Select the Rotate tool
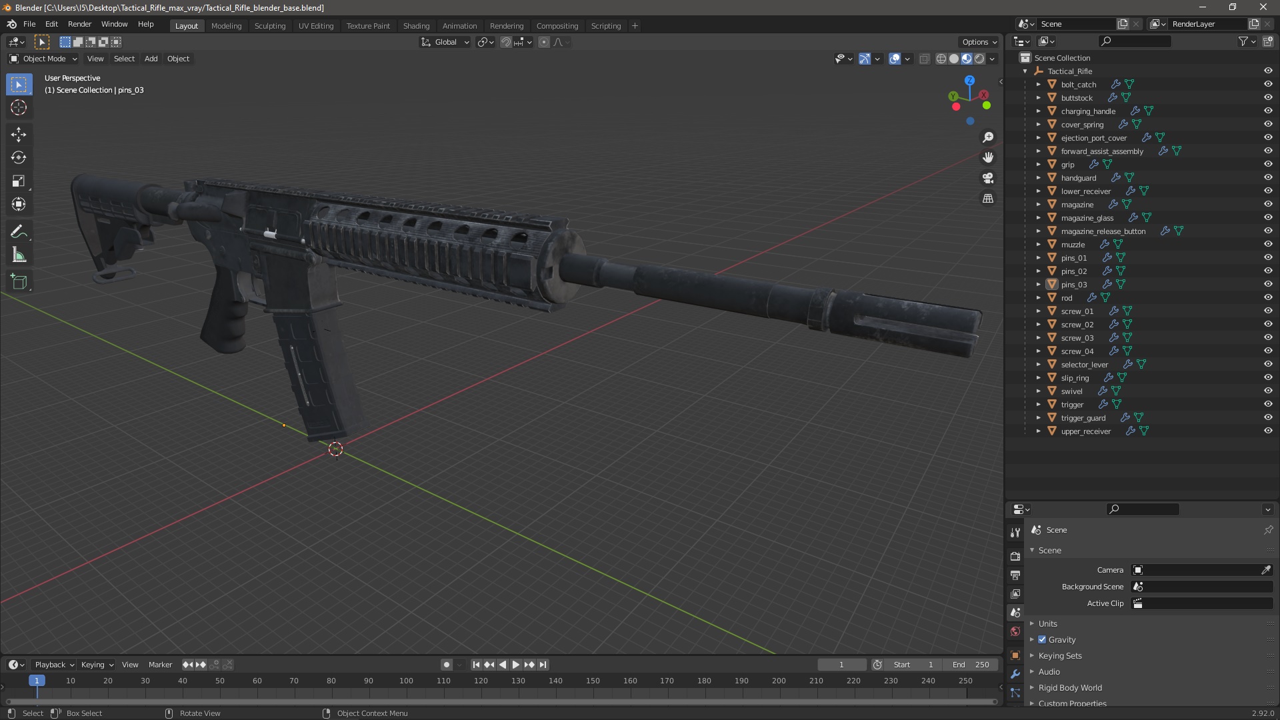This screenshot has width=1280, height=720. click(x=19, y=157)
